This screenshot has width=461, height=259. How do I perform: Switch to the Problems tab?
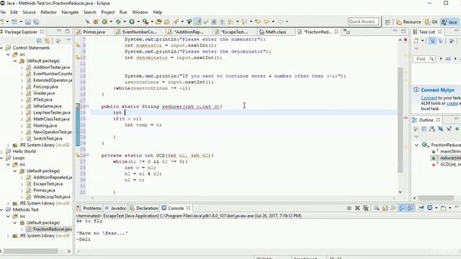(x=89, y=208)
